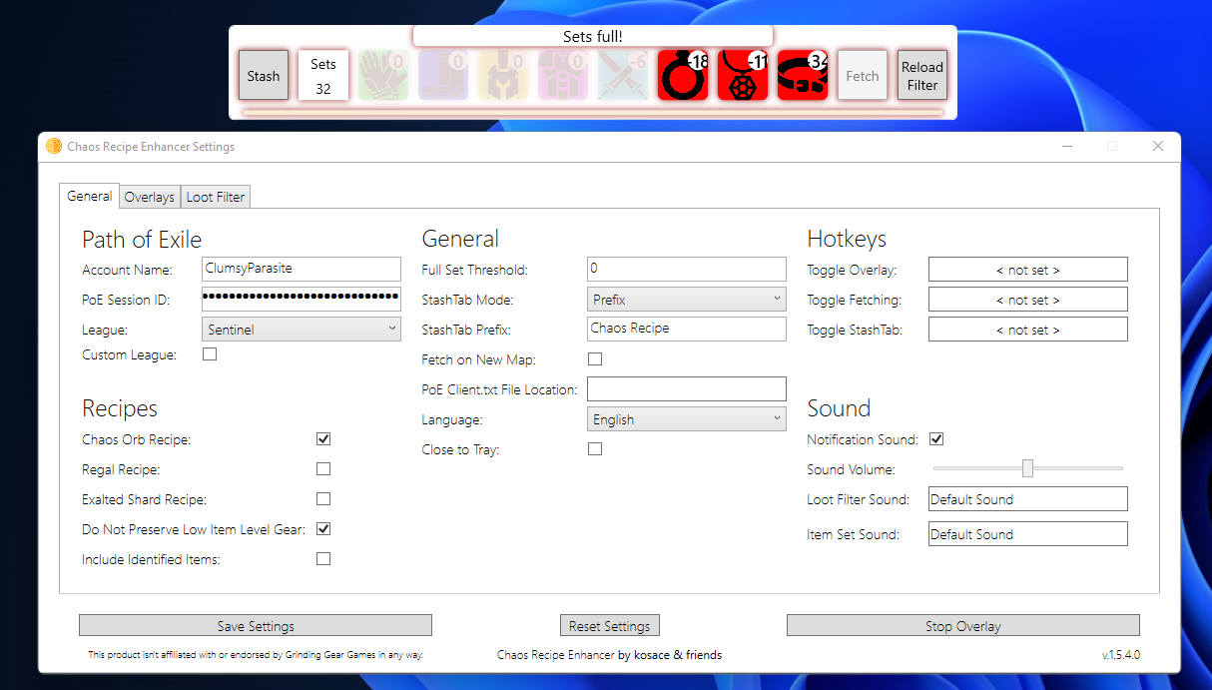Click the gloves item icon in overlay

click(x=383, y=75)
